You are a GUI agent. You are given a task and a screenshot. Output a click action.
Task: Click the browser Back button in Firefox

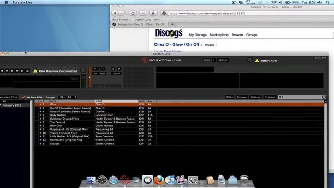[115, 13]
